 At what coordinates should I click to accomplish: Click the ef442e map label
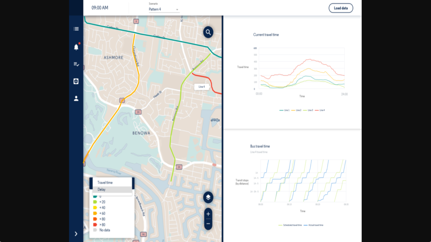(x=215, y=120)
